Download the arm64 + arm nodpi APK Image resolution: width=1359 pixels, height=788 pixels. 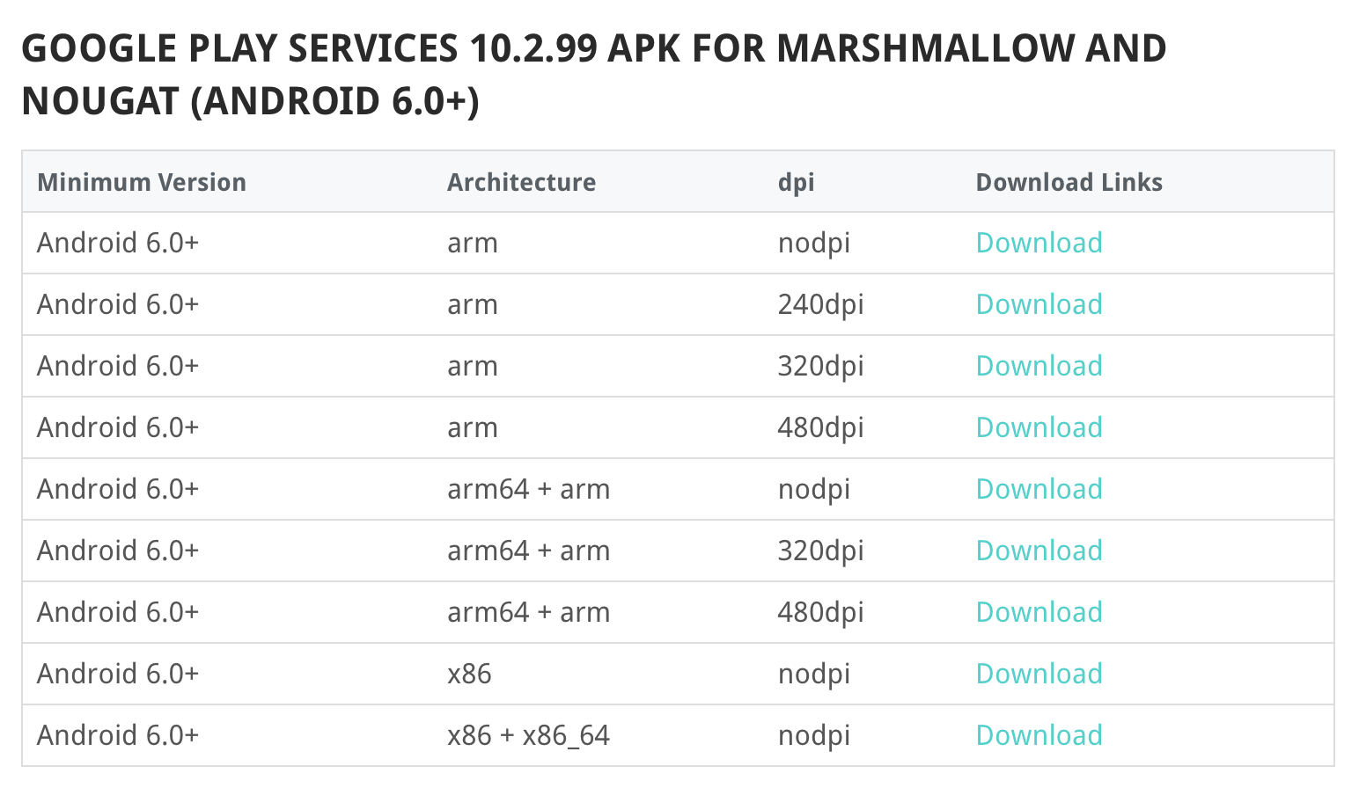click(1039, 489)
